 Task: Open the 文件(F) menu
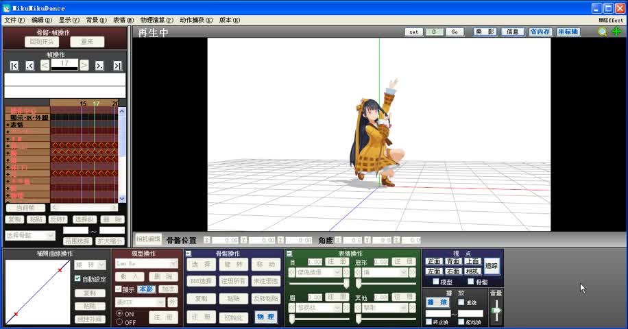(x=14, y=20)
